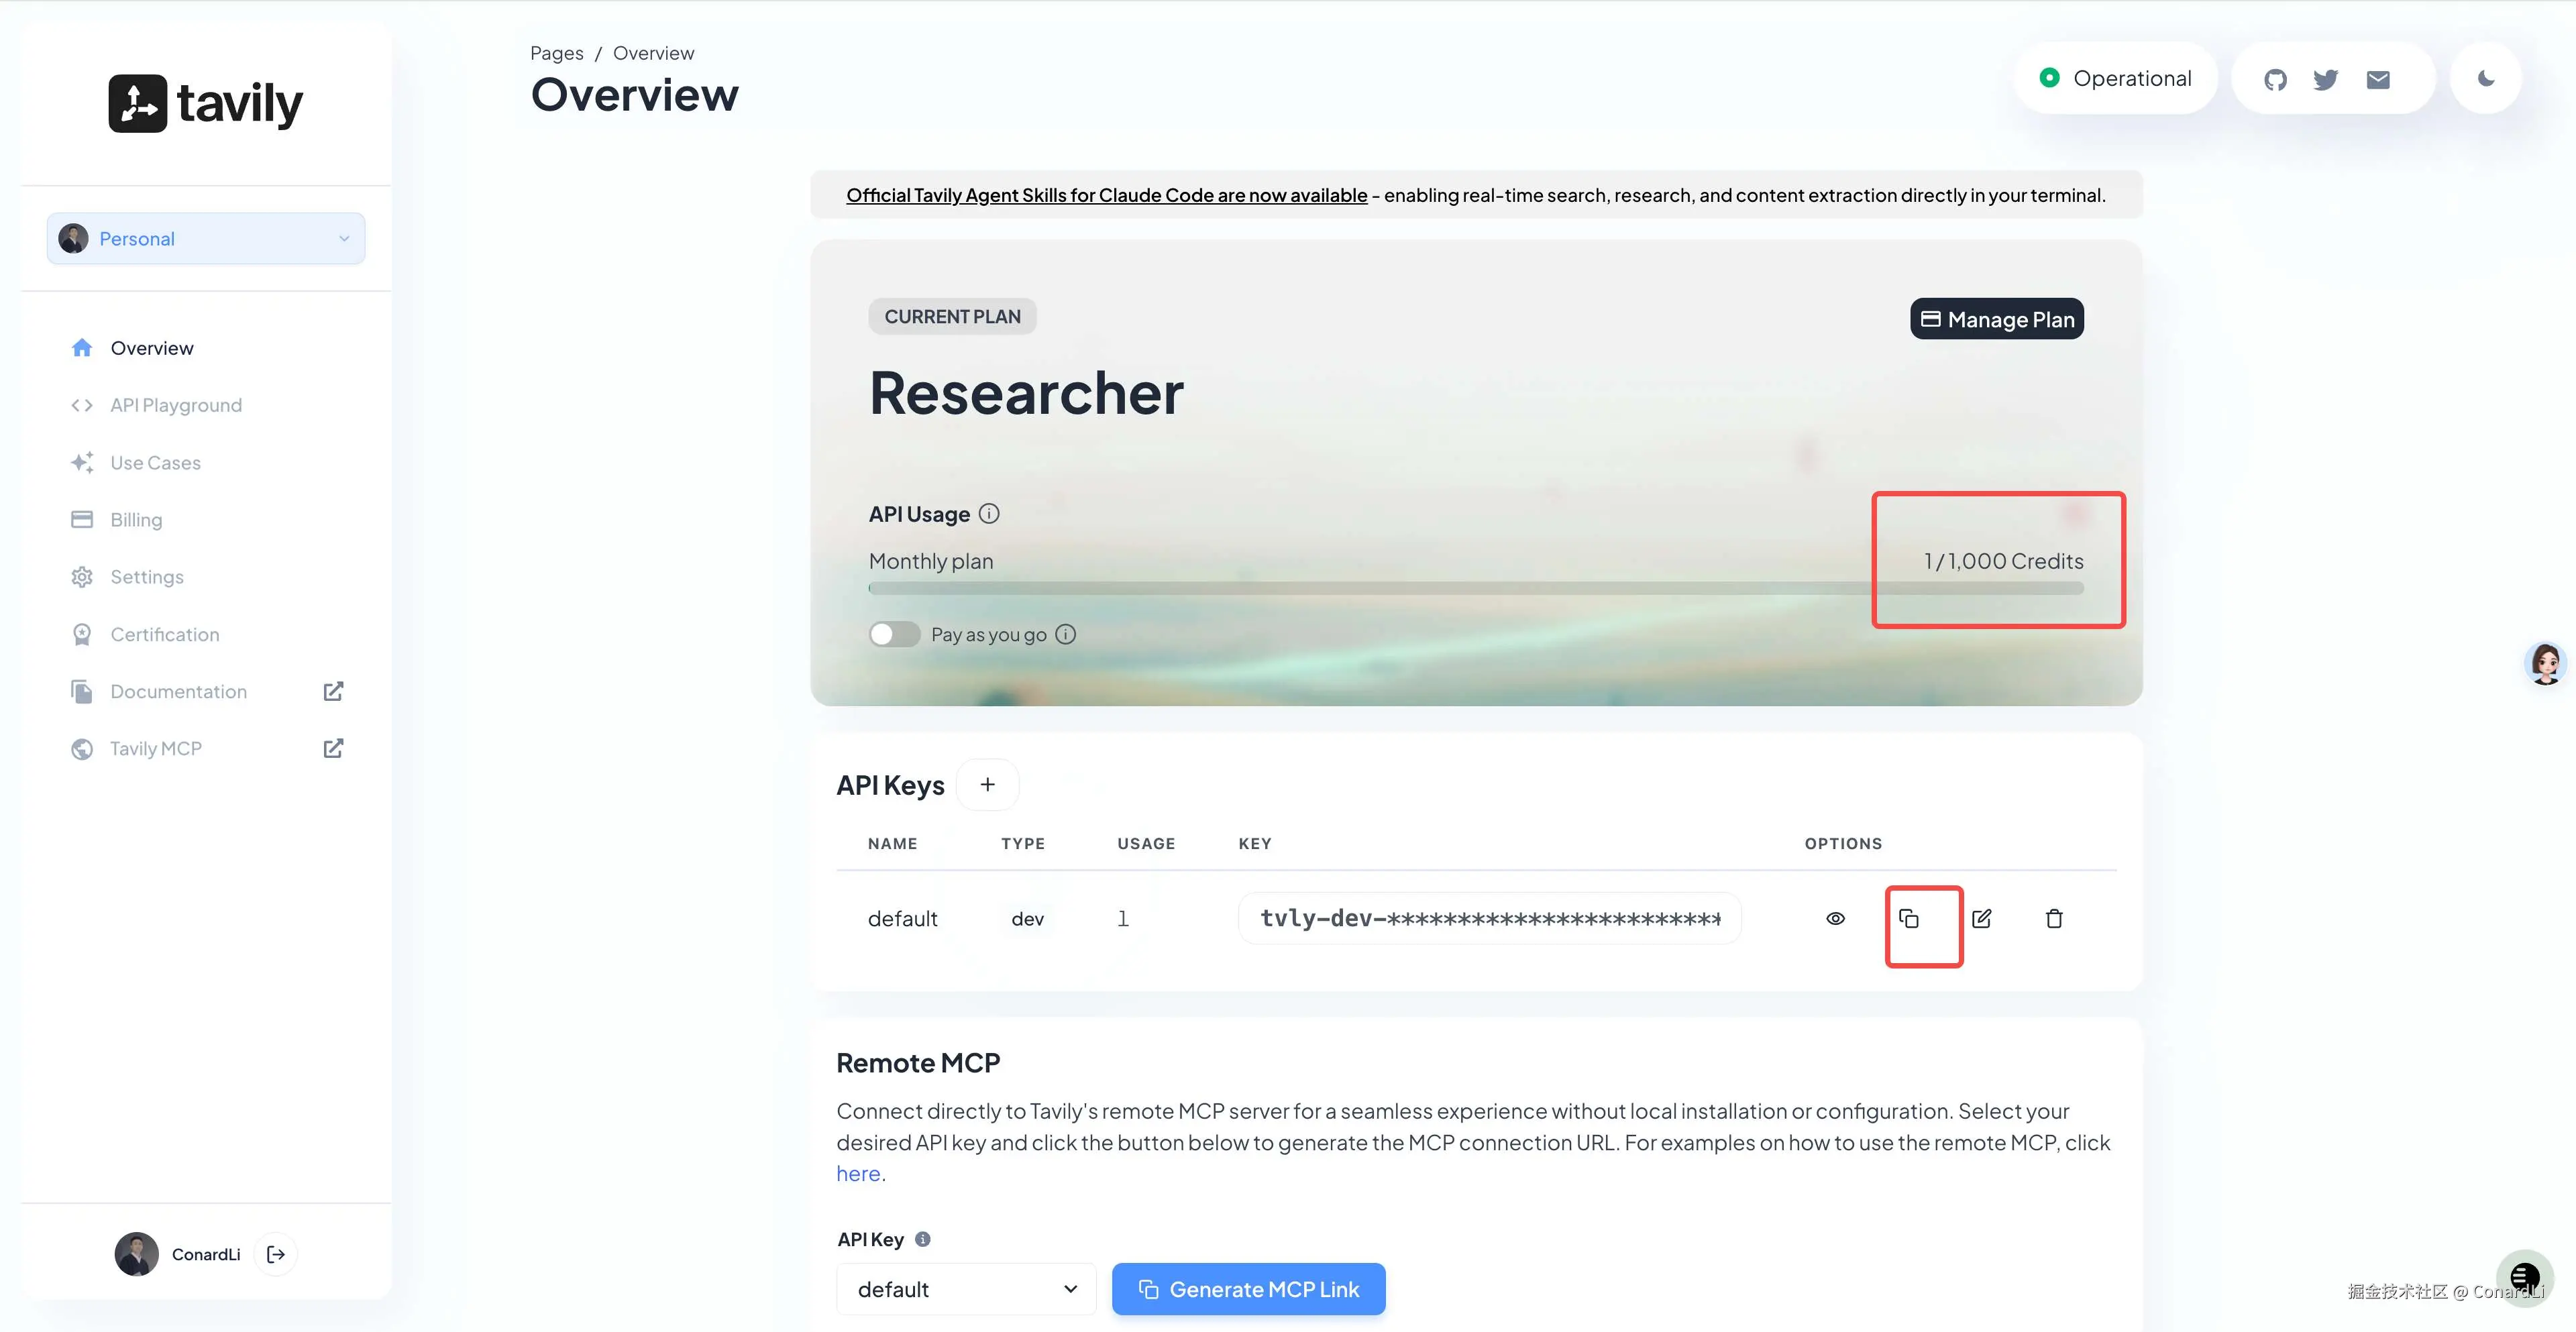Copy the default API key

(x=1909, y=918)
